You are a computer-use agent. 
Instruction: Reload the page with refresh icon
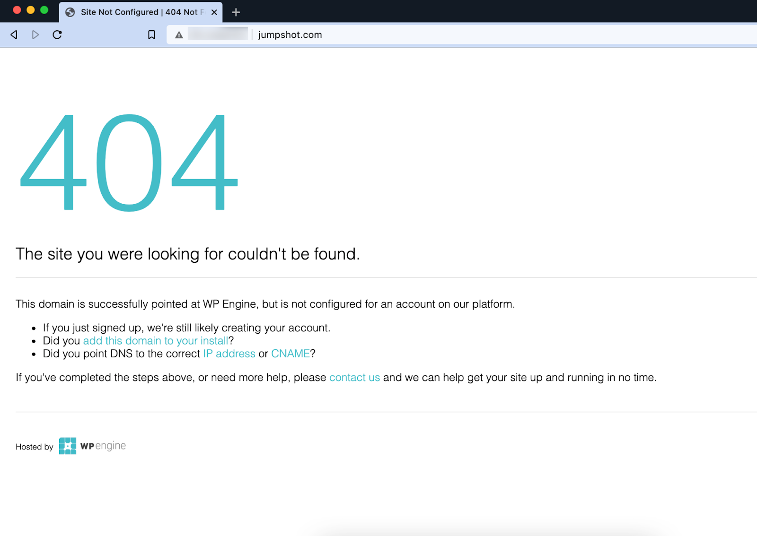tap(57, 35)
